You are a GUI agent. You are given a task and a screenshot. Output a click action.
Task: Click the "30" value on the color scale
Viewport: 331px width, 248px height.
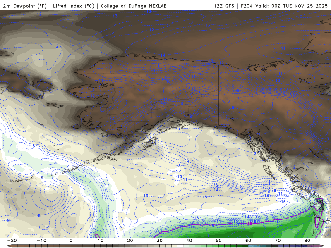(160, 241)
